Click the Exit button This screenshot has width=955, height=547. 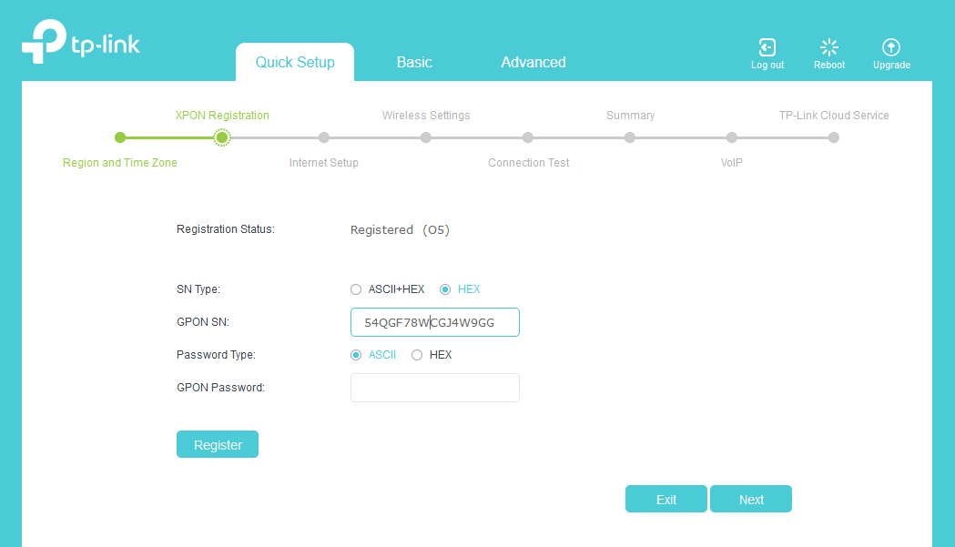click(x=665, y=499)
